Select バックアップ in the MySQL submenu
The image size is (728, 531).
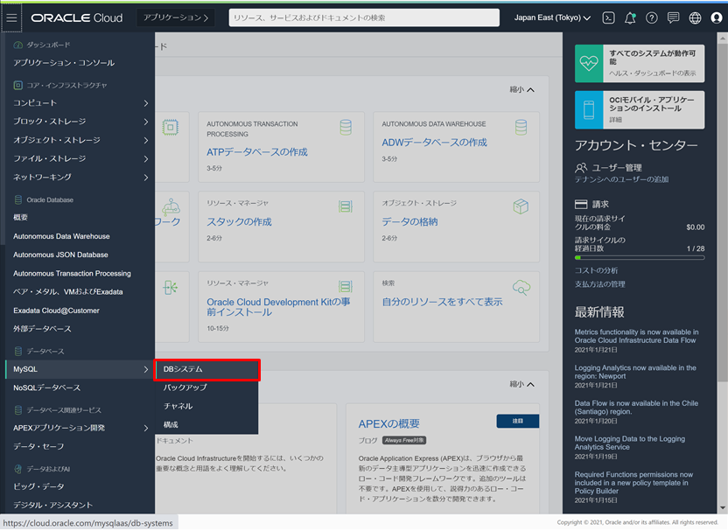pyautogui.click(x=185, y=387)
